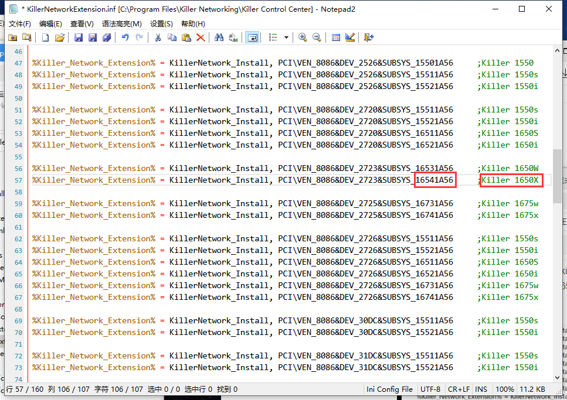This screenshot has width=567, height=400.
Task: Click line number 57 in margin
Action: (x=18, y=180)
